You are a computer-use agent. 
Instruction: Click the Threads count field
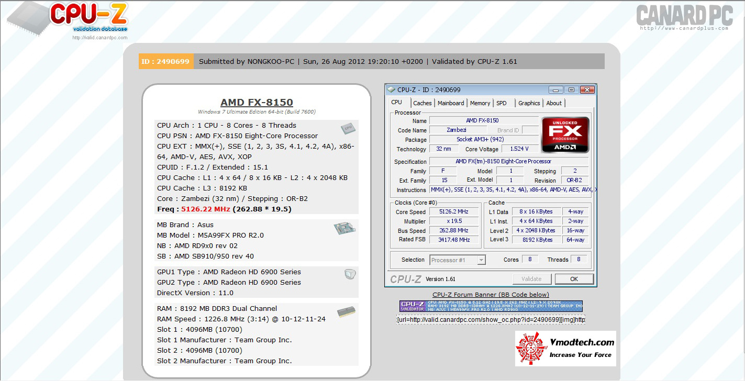pos(579,260)
